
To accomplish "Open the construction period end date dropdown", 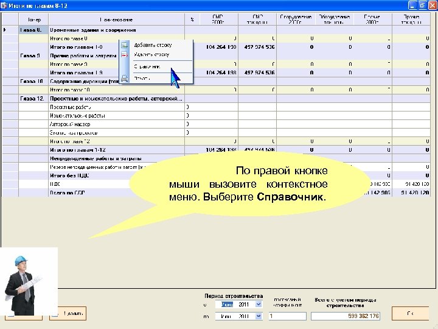I will 259,316.
